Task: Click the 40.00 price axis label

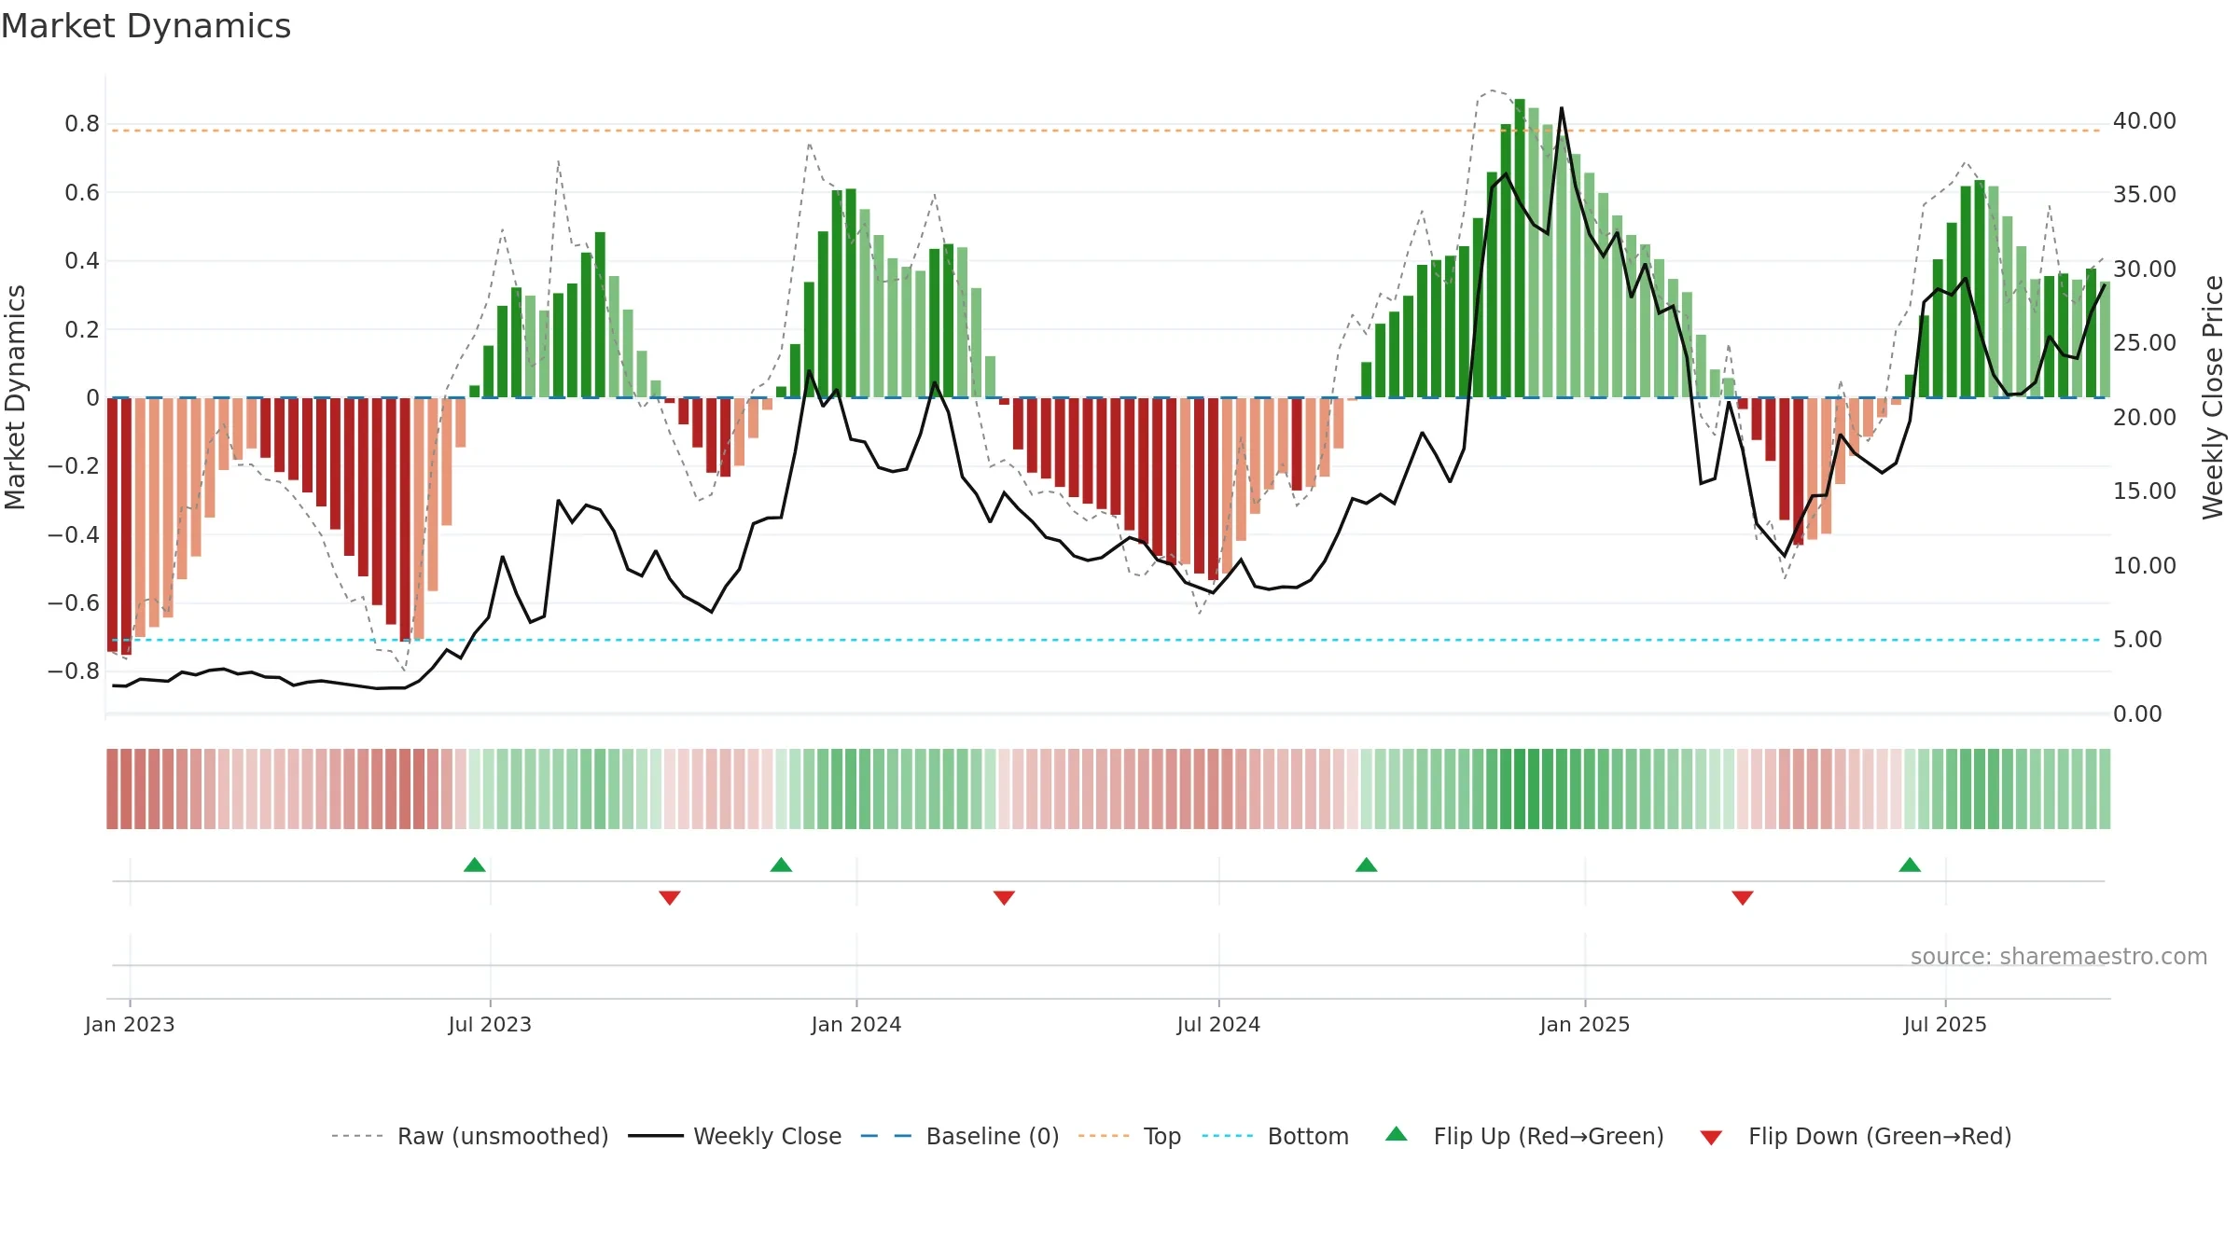Action: pyautogui.click(x=2145, y=121)
